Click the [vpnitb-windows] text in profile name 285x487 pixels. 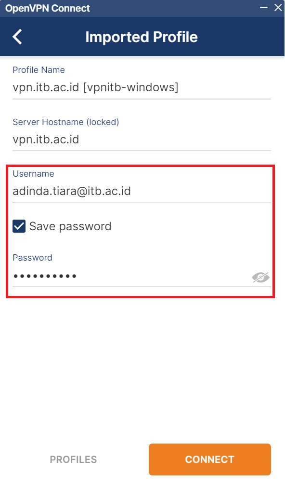pyautogui.click(x=131, y=87)
